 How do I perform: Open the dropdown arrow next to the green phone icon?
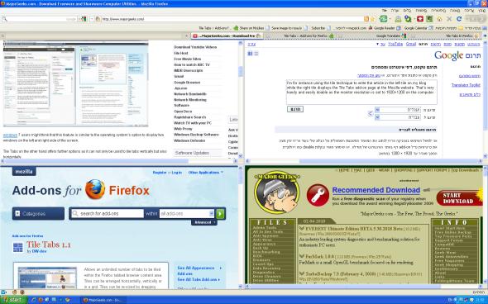(x=390, y=19)
